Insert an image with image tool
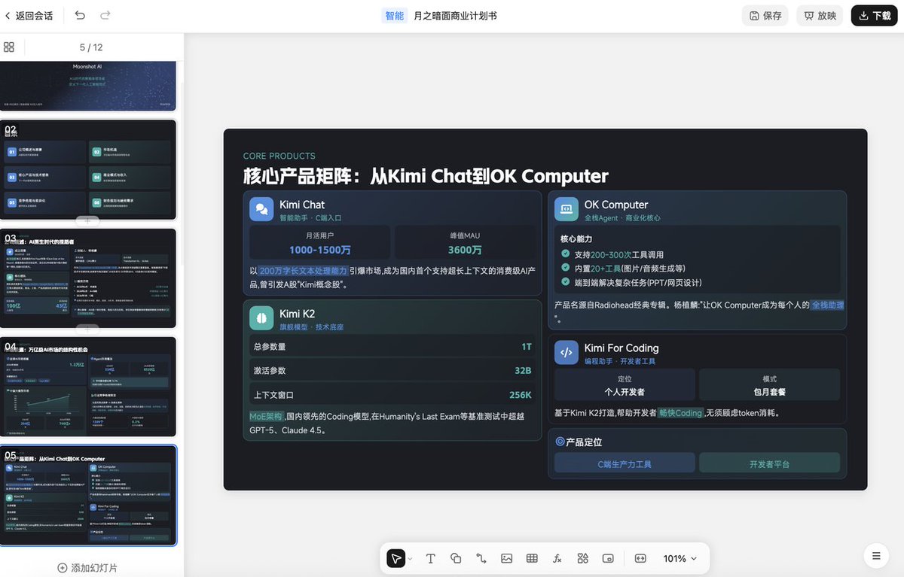This screenshot has width=904, height=577. tap(506, 558)
